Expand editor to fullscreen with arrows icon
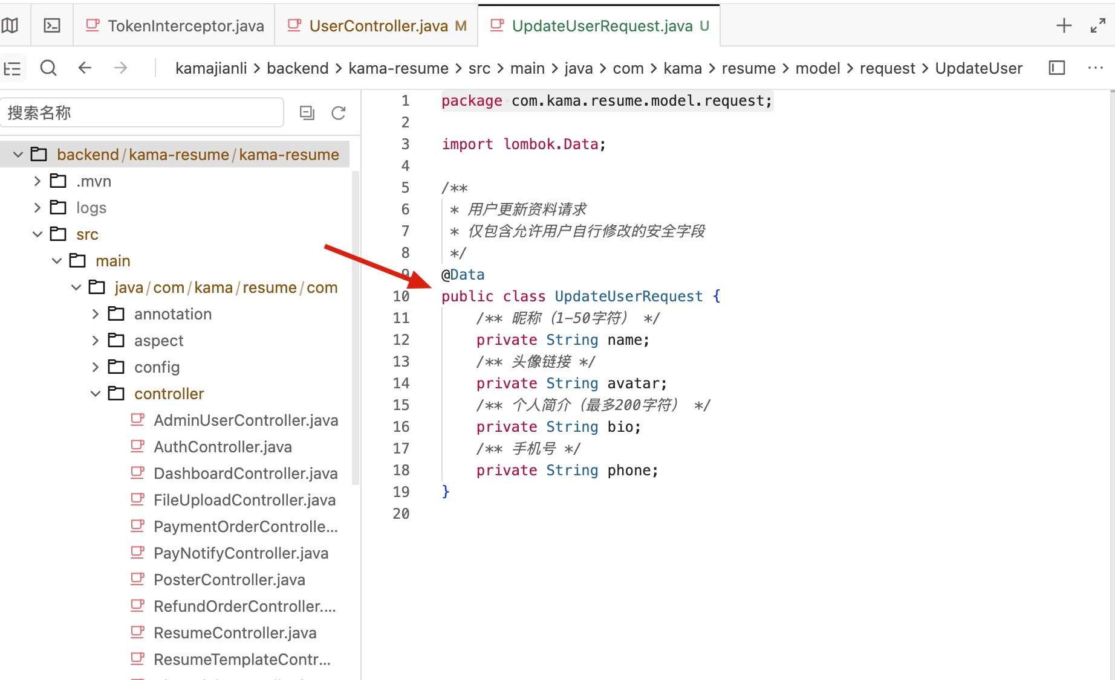Image resolution: width=1115 pixels, height=680 pixels. point(1097,25)
